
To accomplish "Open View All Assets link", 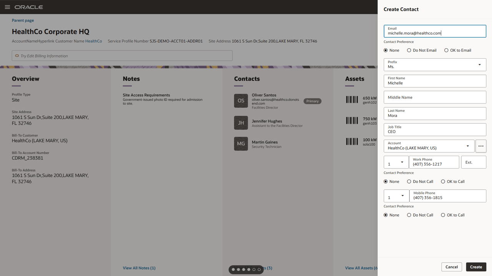I will click(x=361, y=268).
